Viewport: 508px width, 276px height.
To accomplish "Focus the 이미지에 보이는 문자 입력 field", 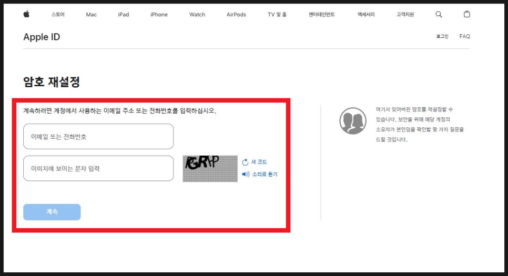I will pyautogui.click(x=98, y=168).
